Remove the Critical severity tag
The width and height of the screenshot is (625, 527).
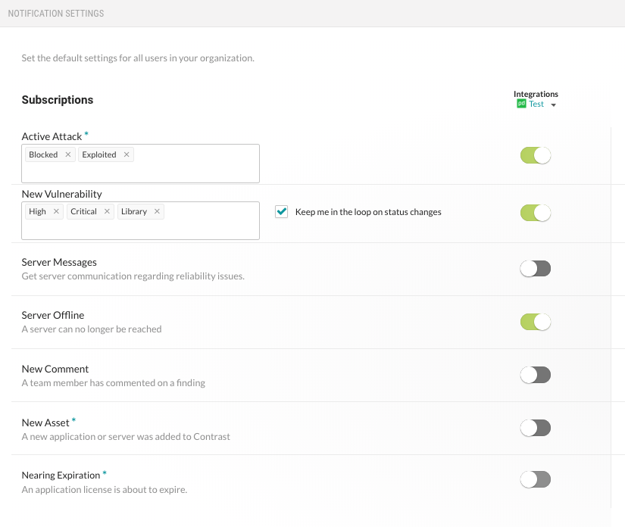[107, 212]
